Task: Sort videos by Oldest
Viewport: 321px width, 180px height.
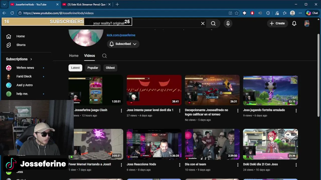Action: (110, 68)
